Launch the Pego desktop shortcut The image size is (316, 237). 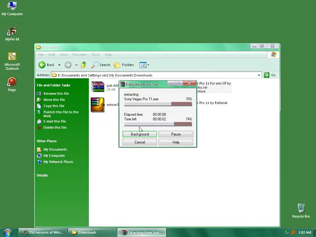point(12,84)
